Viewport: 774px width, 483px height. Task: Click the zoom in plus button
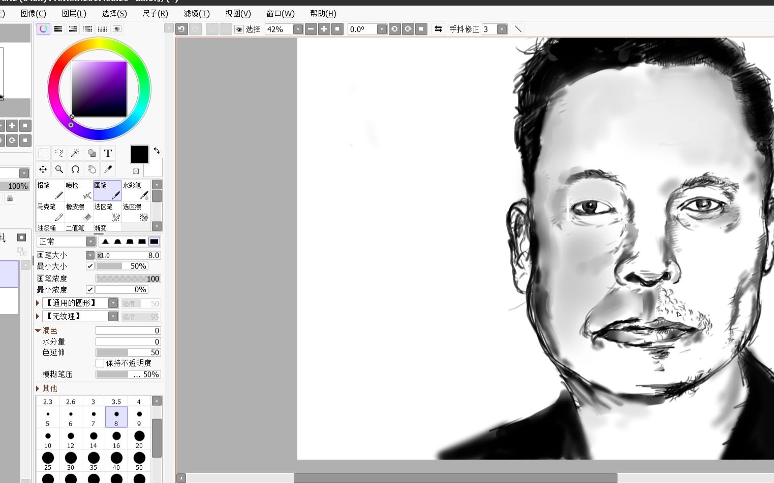(x=324, y=29)
